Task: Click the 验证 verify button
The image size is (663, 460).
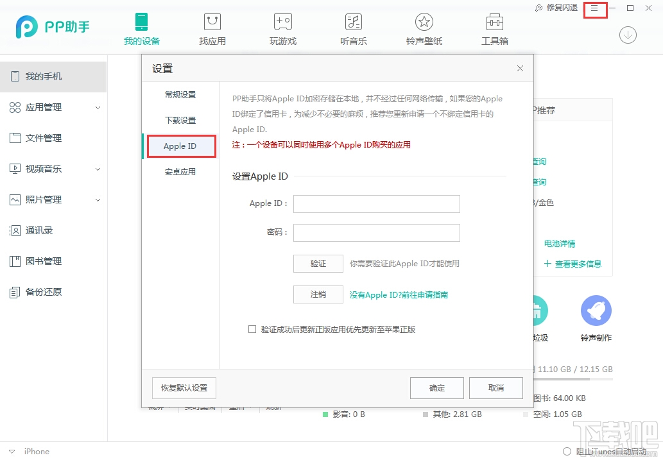Action: (318, 263)
